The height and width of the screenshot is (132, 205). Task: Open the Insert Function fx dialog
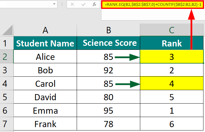coord(94,5)
